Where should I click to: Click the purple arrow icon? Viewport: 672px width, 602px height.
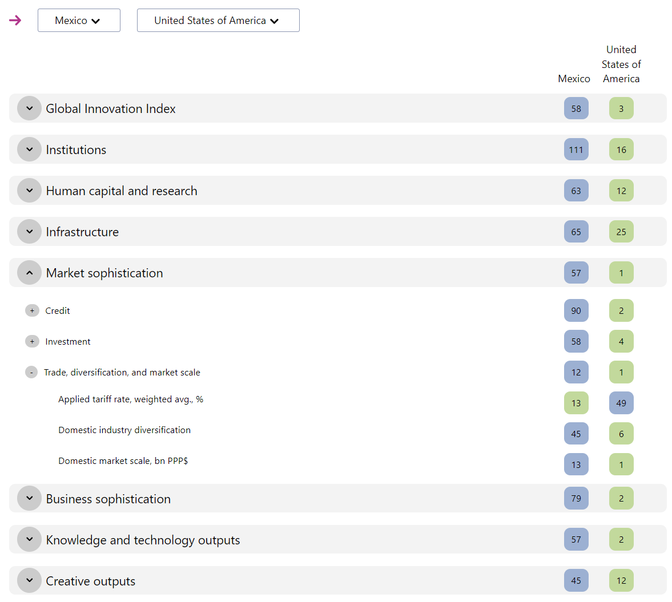[x=15, y=21]
